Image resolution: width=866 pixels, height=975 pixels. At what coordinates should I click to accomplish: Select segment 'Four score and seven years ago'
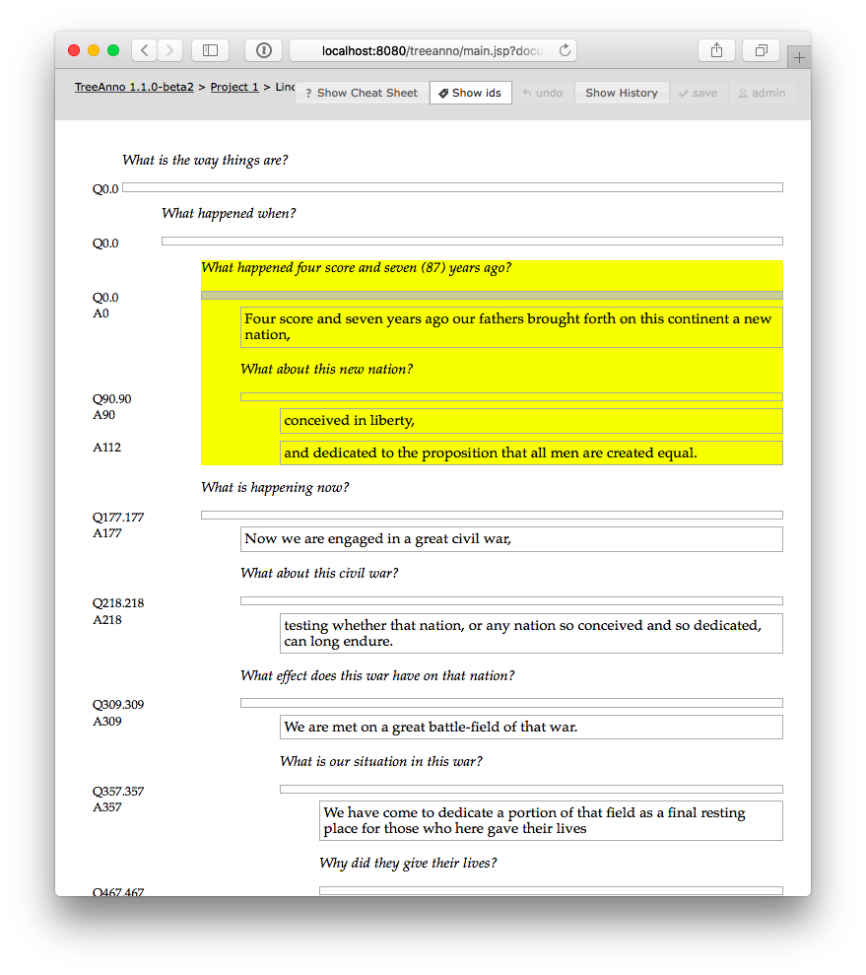coord(511,327)
